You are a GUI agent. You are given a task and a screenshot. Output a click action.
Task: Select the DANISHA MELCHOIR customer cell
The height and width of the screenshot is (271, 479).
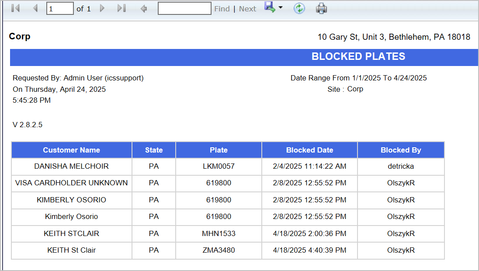pos(71,167)
